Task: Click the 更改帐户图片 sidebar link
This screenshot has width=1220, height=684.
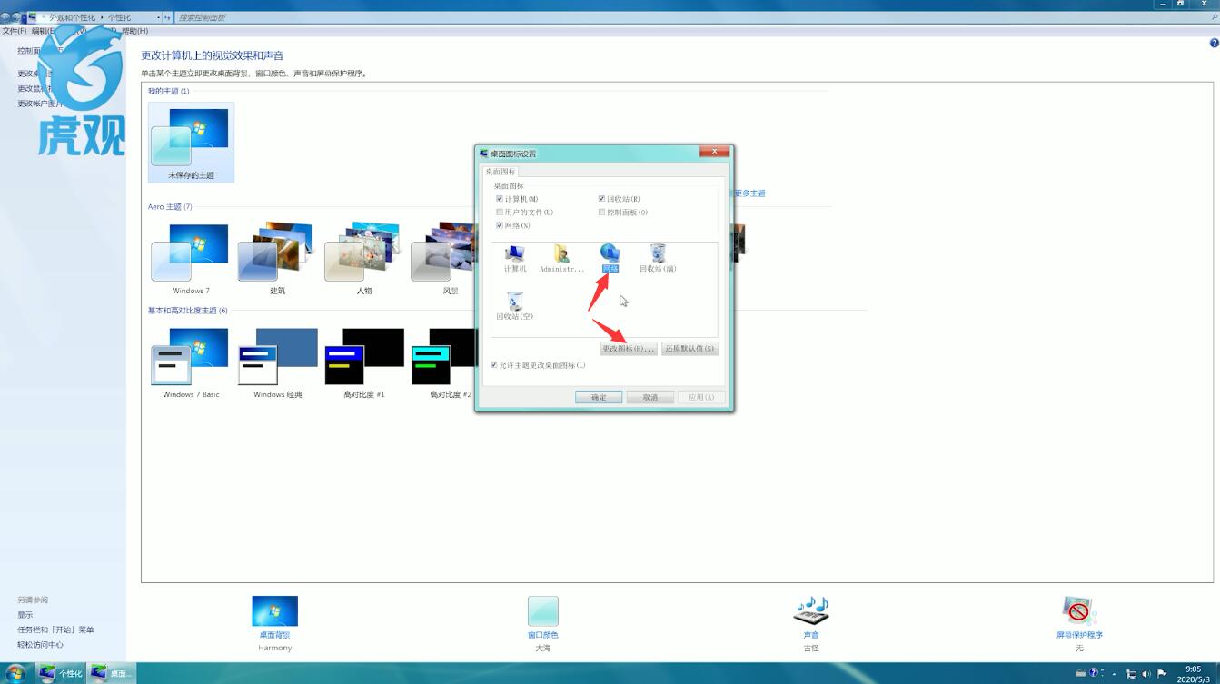Action: click(x=40, y=104)
